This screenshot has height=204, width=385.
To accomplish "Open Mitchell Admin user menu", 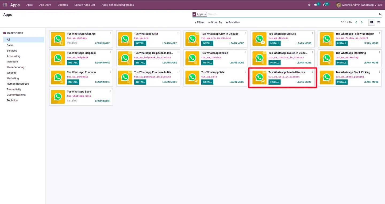I will (359, 5).
